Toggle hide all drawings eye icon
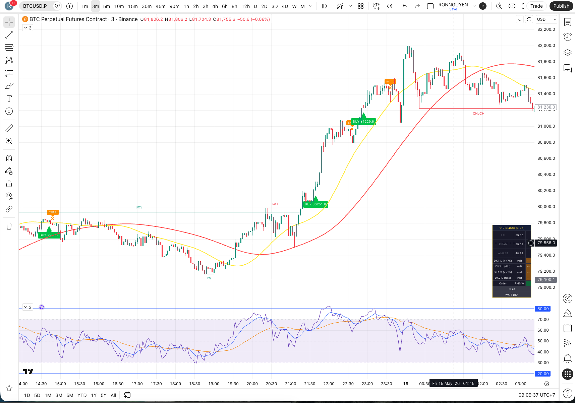Screen dimensions: 575x403 pyautogui.click(x=9, y=196)
